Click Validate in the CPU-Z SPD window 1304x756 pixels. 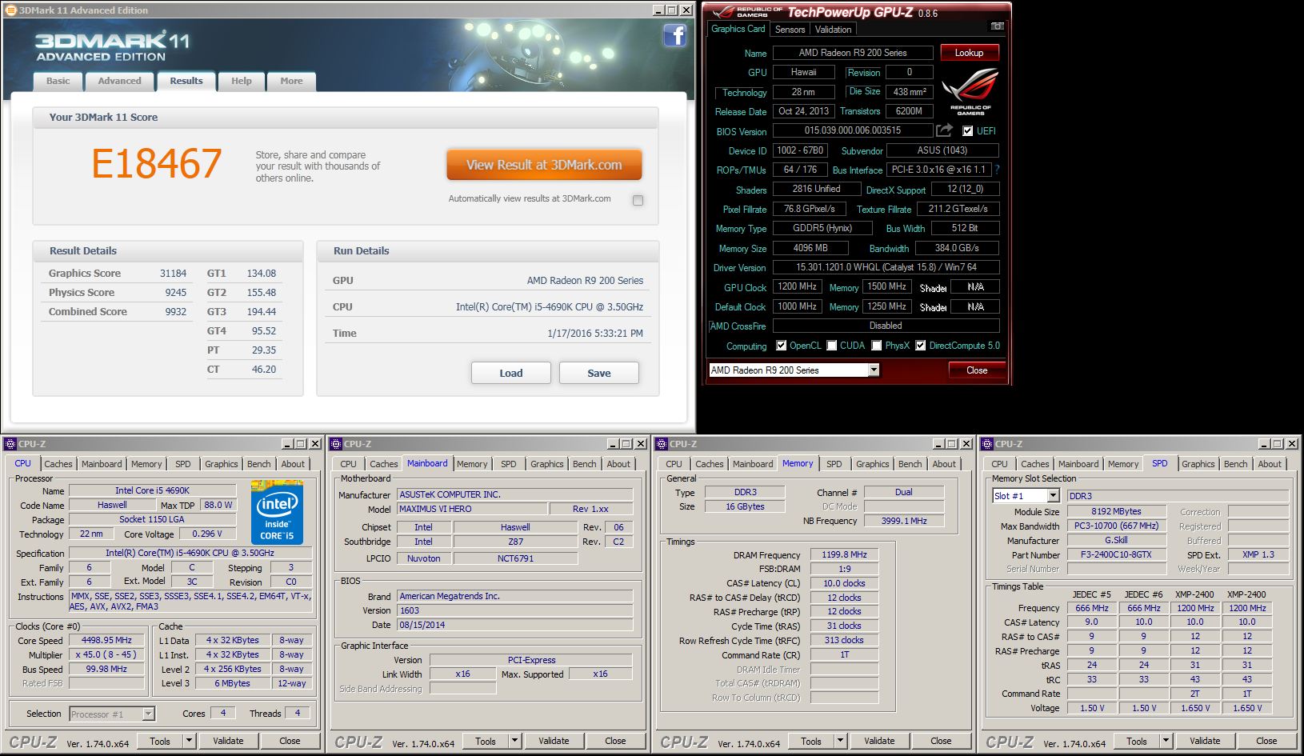tap(1205, 741)
